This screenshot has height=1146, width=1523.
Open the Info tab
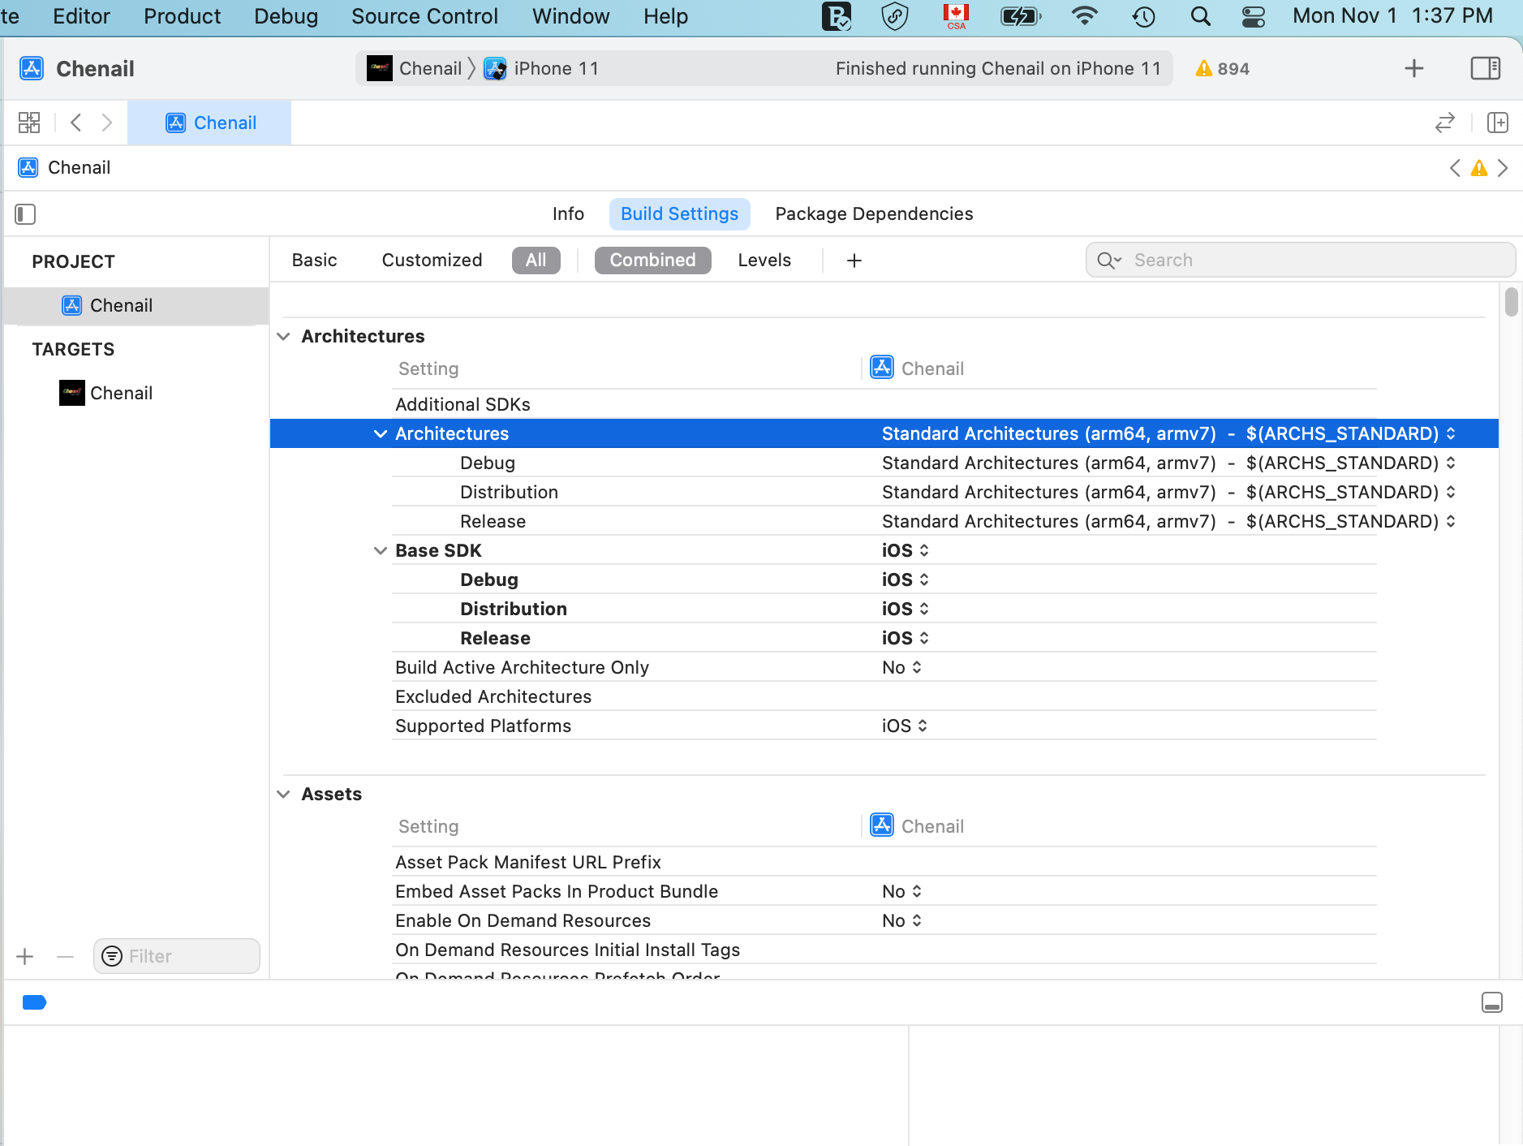[x=568, y=214]
